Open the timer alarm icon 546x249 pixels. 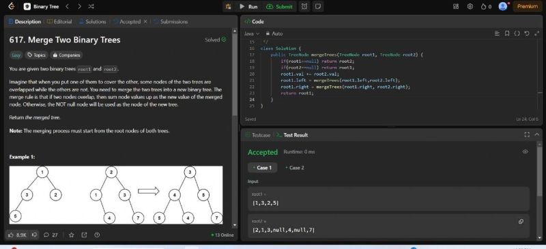pos(304,6)
